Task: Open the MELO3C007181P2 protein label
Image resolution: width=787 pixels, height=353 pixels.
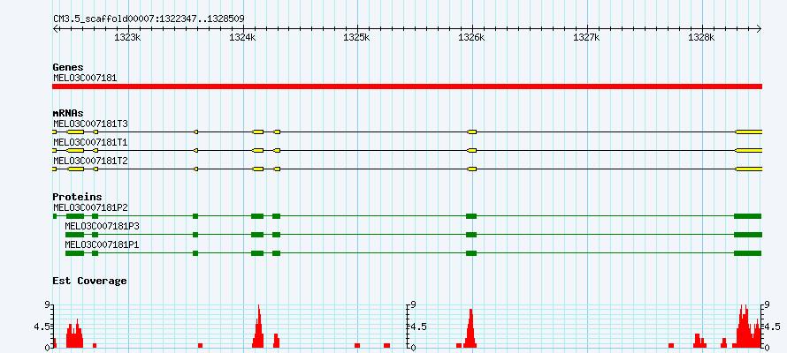Action: [90, 207]
